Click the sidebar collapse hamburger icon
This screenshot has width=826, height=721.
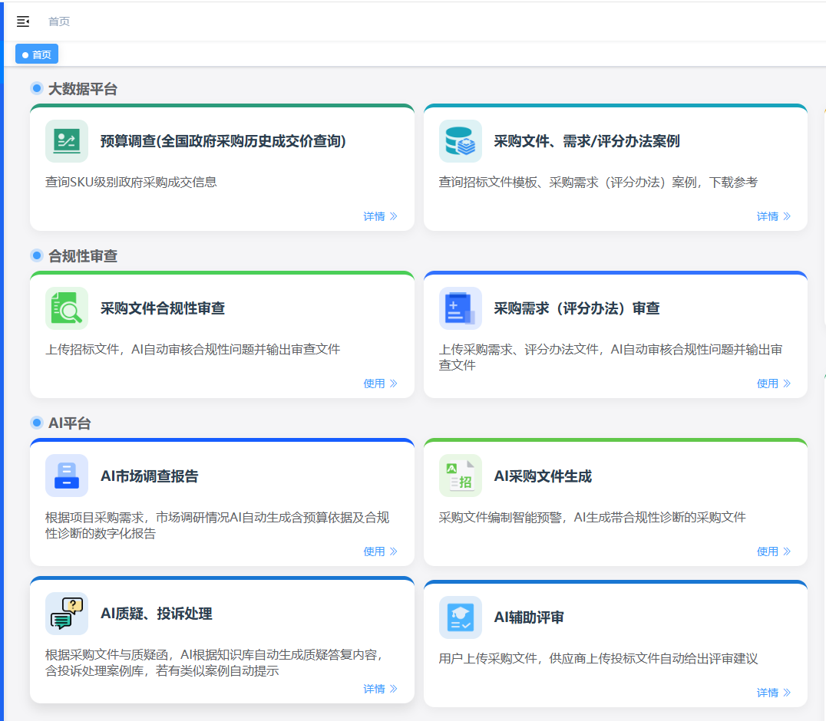pos(23,21)
